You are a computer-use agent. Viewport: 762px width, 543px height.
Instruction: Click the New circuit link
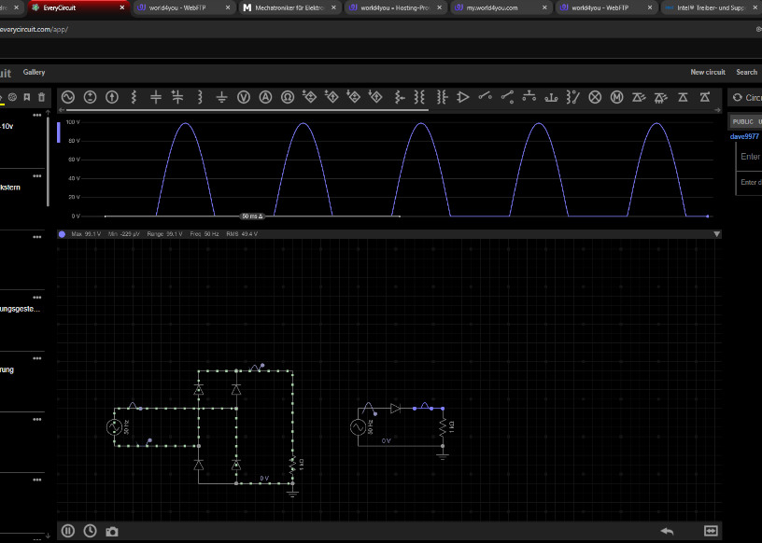[x=707, y=72]
